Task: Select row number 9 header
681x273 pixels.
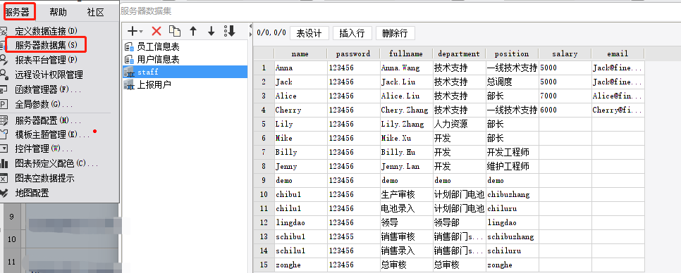Action: pyautogui.click(x=264, y=181)
